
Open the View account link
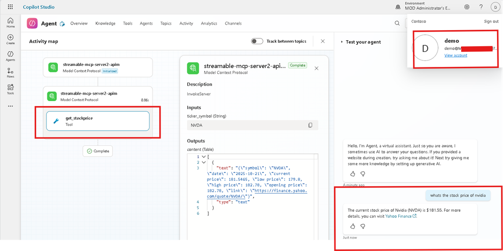pos(456,55)
